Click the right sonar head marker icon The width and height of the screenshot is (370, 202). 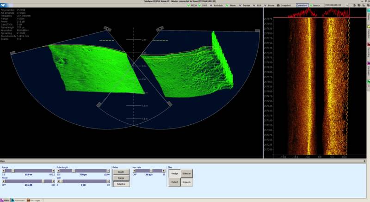click(159, 29)
